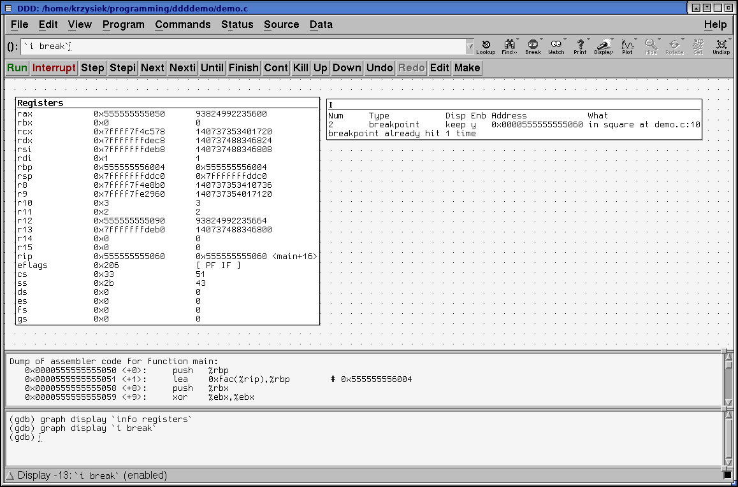Open the Data menu

coord(321,24)
